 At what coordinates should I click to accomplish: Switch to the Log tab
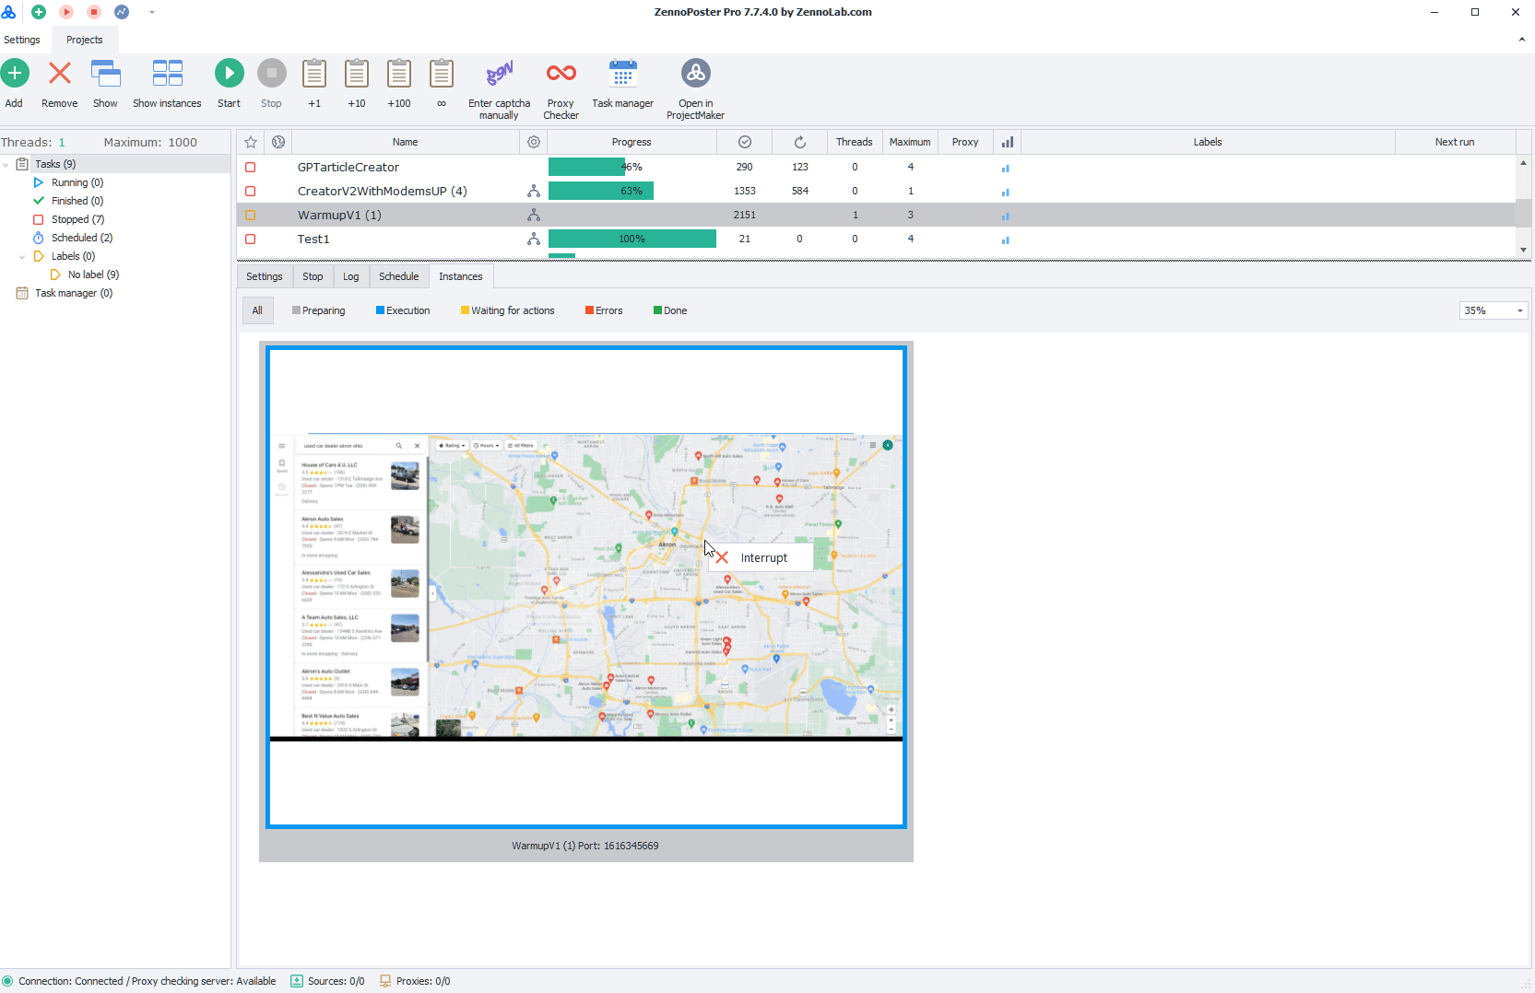click(x=351, y=276)
